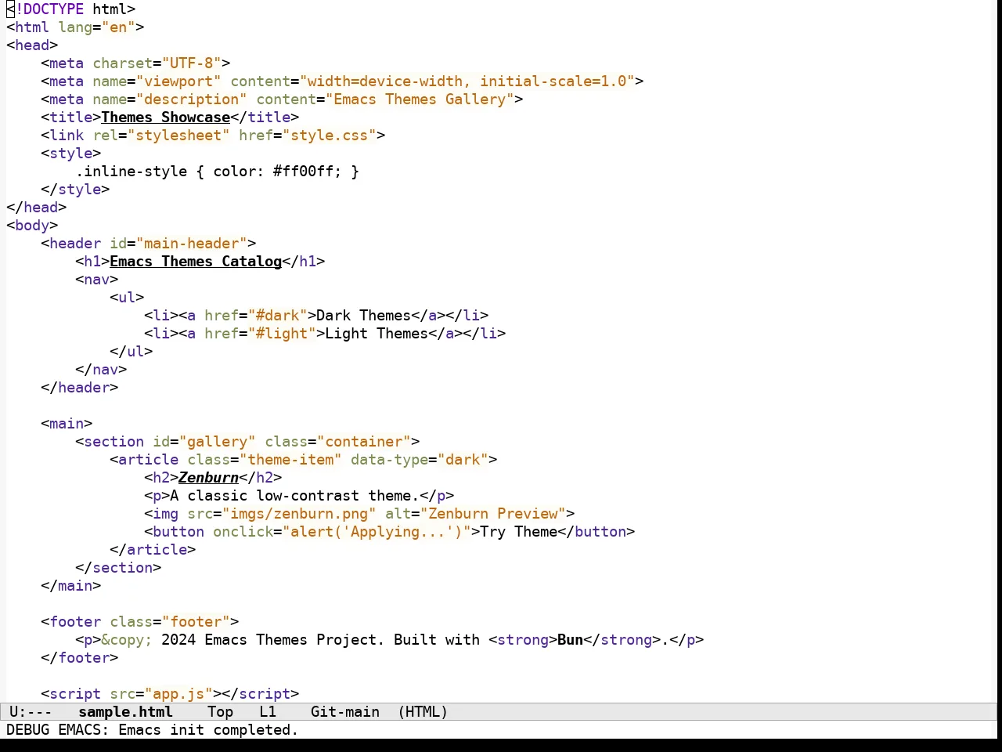Click the closing </header> tag

click(x=80, y=388)
